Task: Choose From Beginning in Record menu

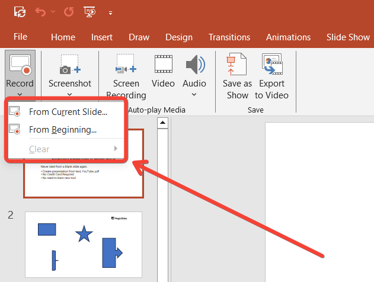Action: [x=62, y=129]
